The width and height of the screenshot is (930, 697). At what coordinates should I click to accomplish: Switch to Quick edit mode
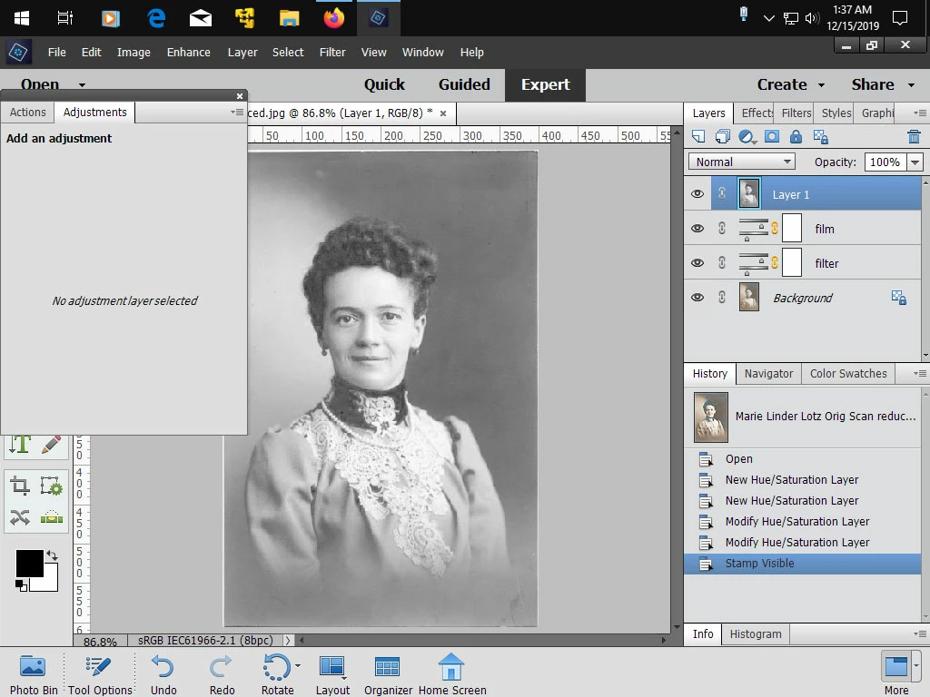[x=384, y=84]
